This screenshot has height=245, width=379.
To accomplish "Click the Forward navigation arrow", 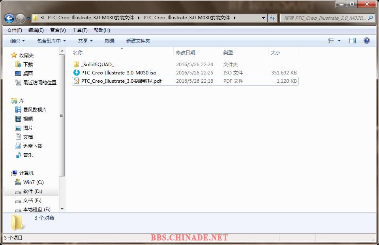I will [x=20, y=18].
